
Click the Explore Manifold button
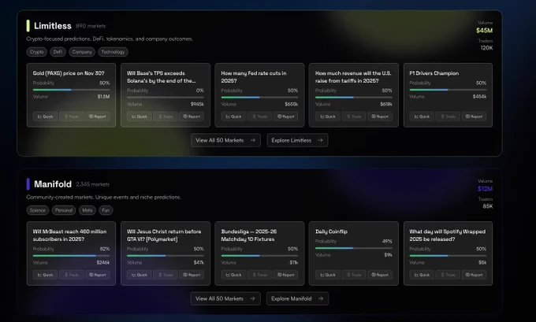point(297,299)
